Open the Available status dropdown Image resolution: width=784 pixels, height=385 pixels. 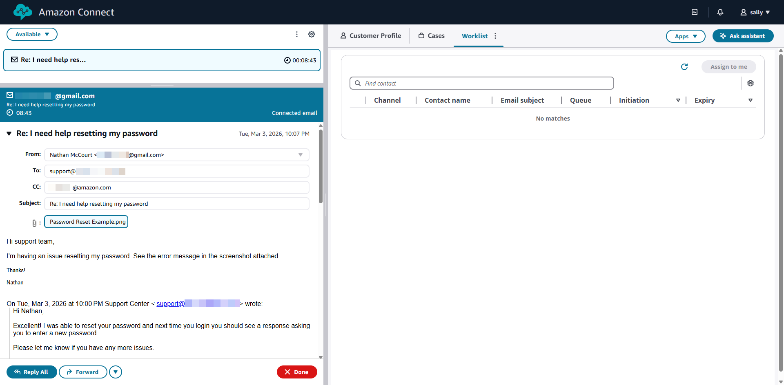tap(31, 34)
